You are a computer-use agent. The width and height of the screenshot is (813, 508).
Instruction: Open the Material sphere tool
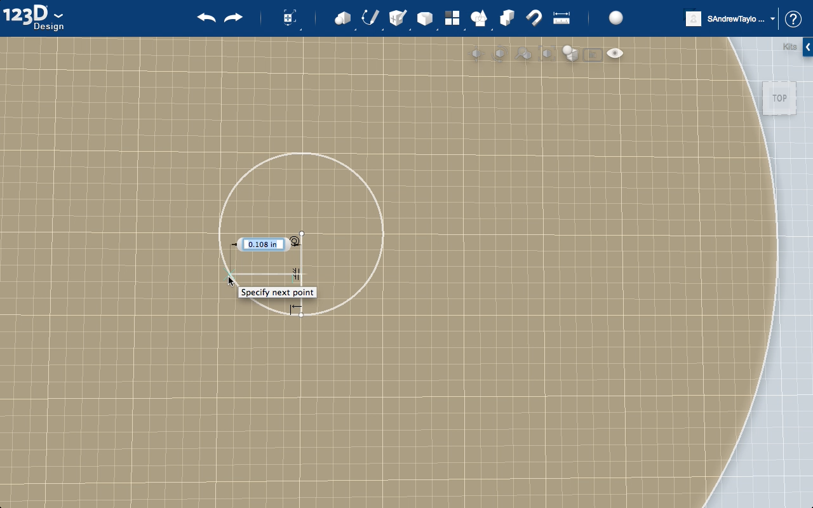(x=615, y=18)
